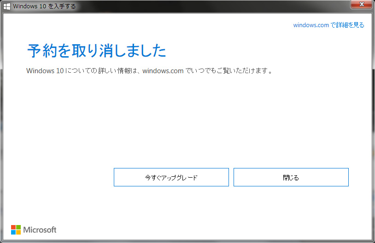Click the empty title bar area
This screenshot has width=375, height=243.
click(207, 6)
